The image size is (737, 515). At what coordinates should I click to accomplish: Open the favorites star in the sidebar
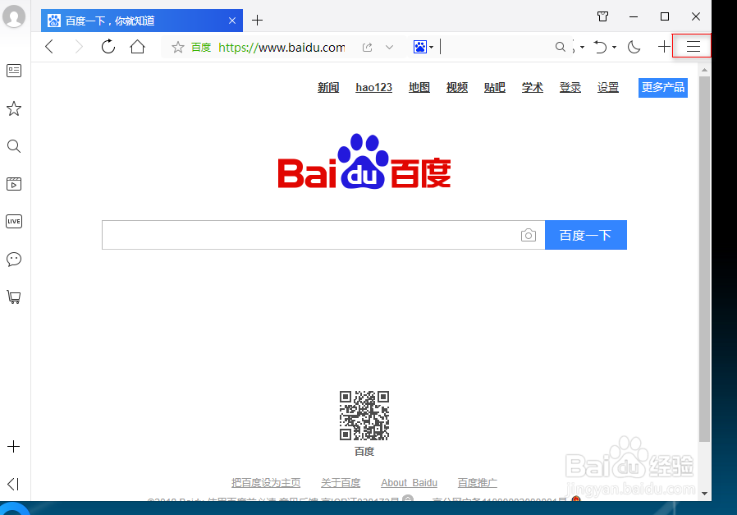tap(14, 108)
